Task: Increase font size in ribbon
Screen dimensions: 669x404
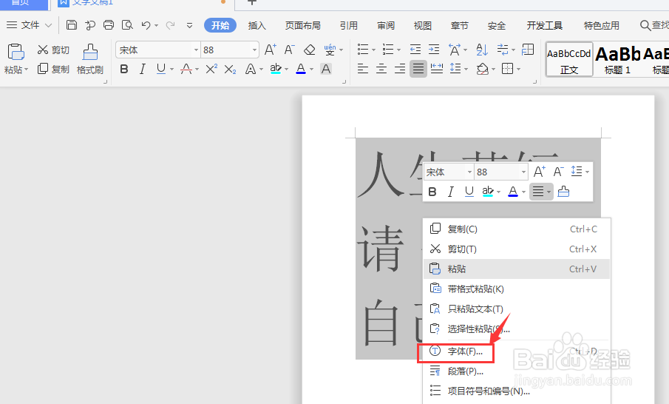Action: 270,50
